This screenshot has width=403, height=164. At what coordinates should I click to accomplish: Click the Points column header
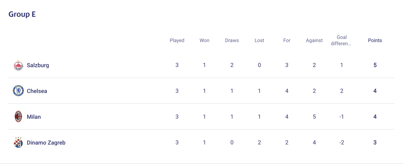coord(375,41)
